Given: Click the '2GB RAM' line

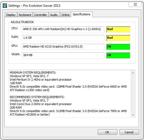Looking at the screenshot, I should (x=16, y=107).
